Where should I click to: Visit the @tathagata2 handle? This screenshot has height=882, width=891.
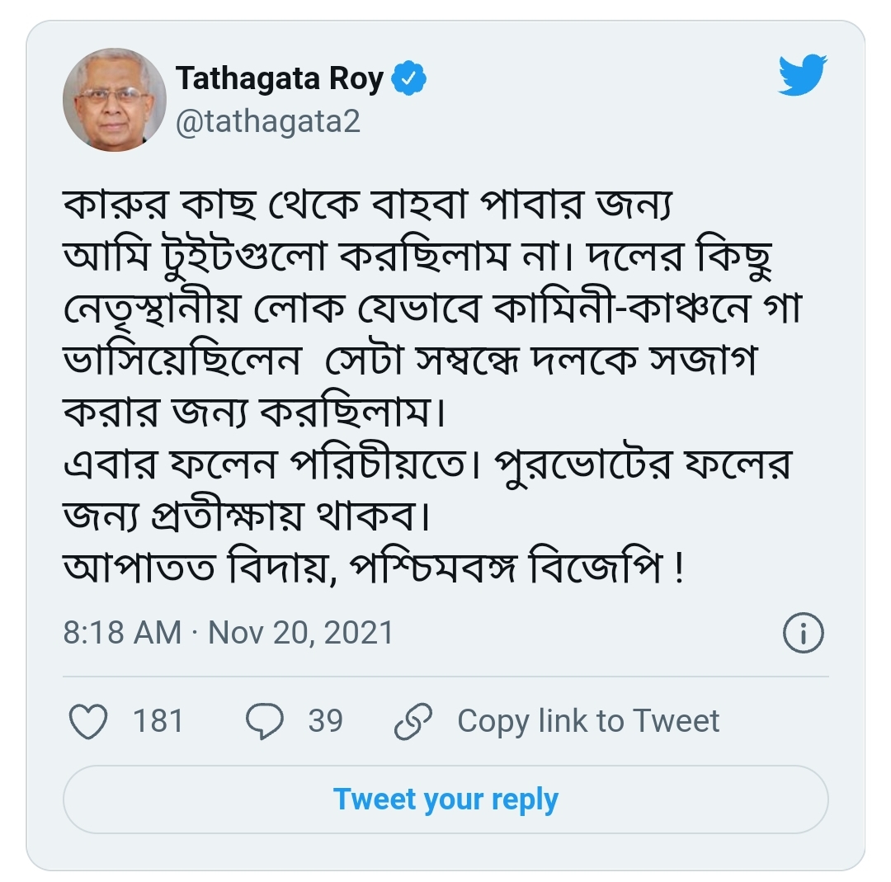click(267, 121)
